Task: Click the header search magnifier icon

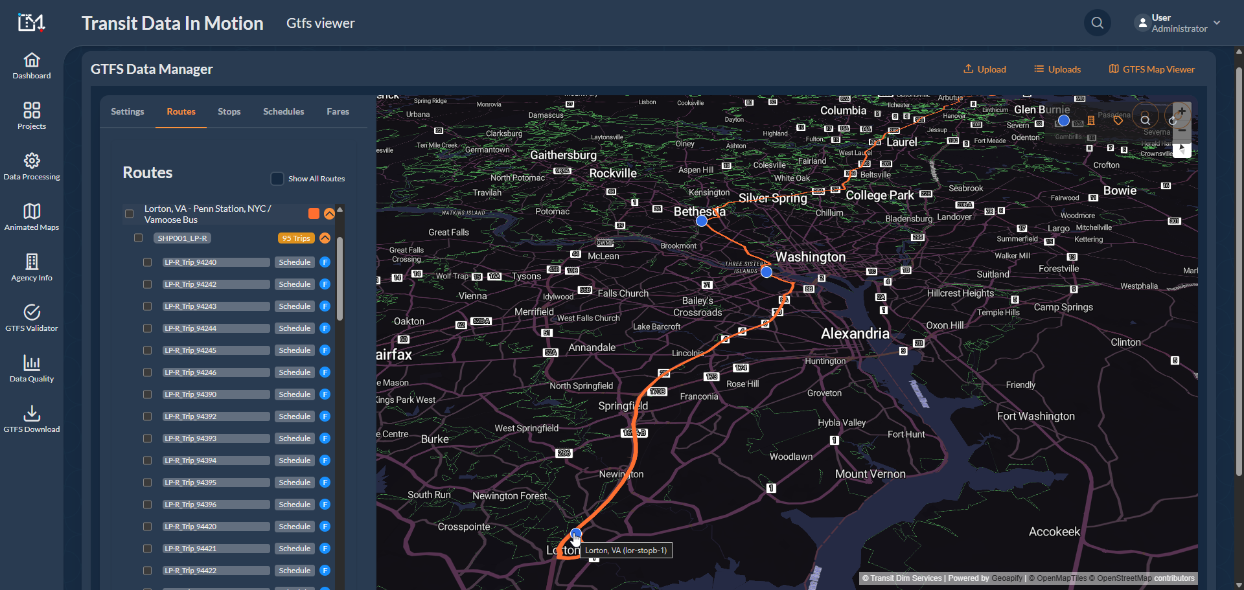Action: [x=1097, y=23]
